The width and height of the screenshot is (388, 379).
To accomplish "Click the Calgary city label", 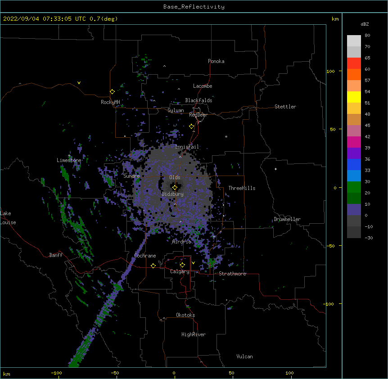I will 180,271.
